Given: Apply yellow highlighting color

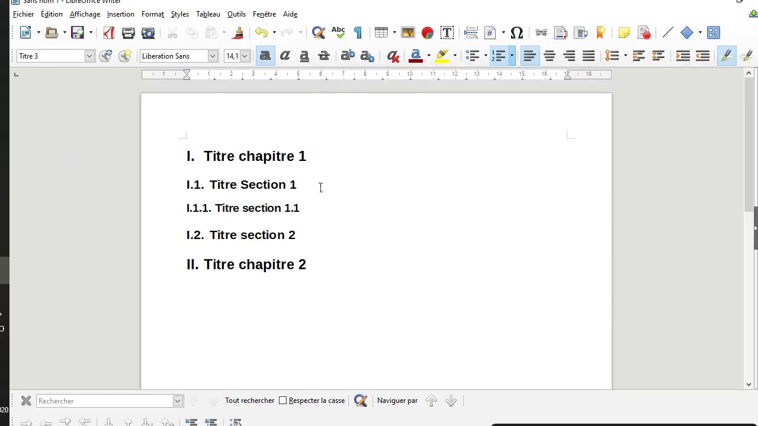Looking at the screenshot, I should point(442,56).
